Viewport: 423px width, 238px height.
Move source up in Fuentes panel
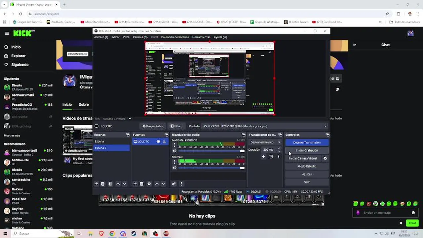point(157,184)
